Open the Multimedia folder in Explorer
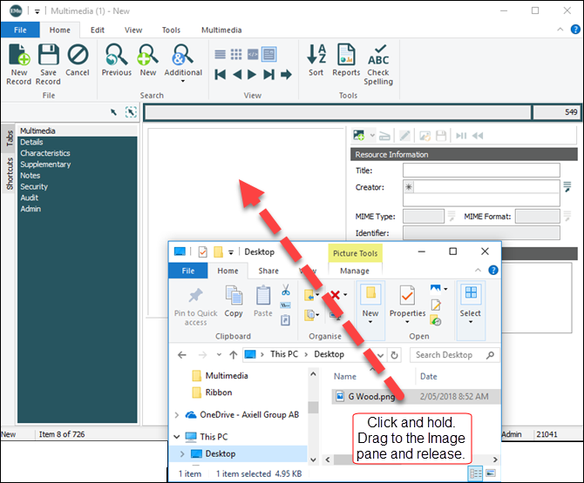 [x=226, y=376]
